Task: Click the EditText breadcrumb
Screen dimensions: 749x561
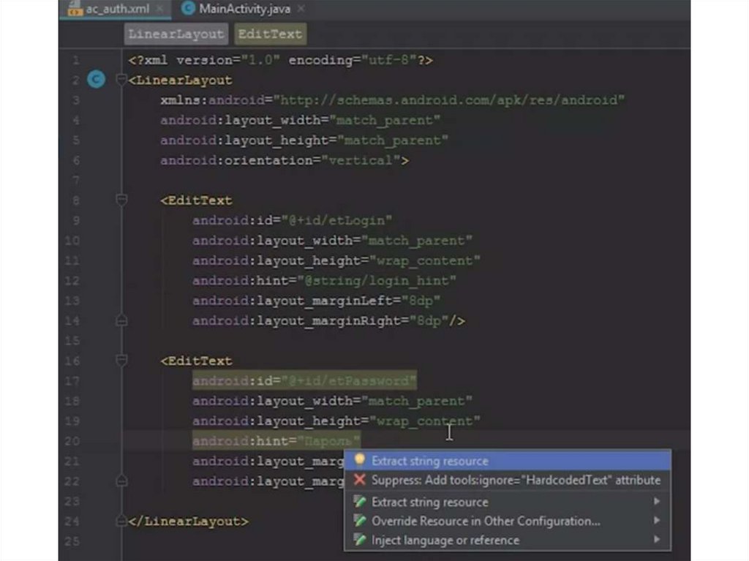Action: 269,34
